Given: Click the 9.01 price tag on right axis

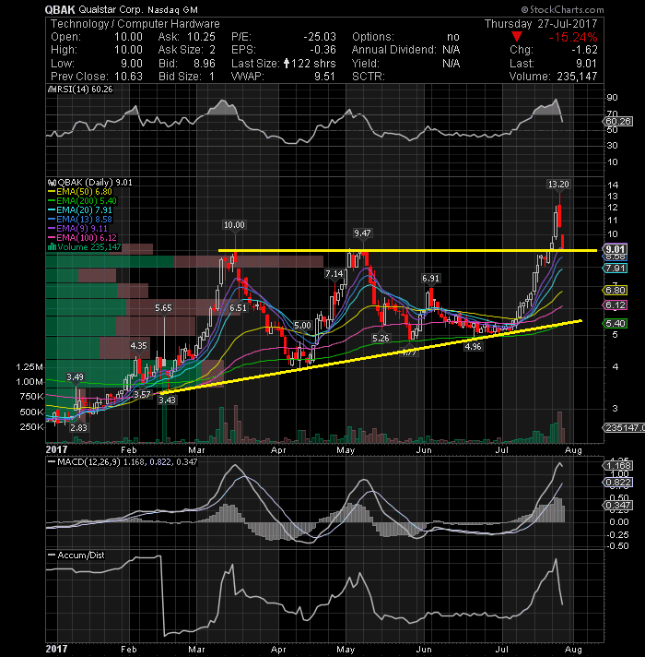Looking at the screenshot, I should click(x=616, y=249).
